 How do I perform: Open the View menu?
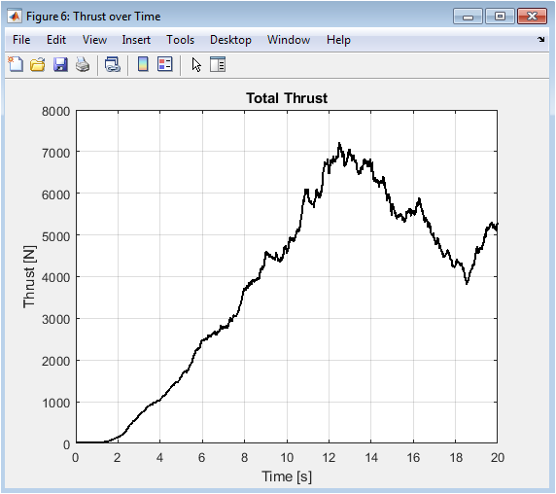click(x=94, y=40)
